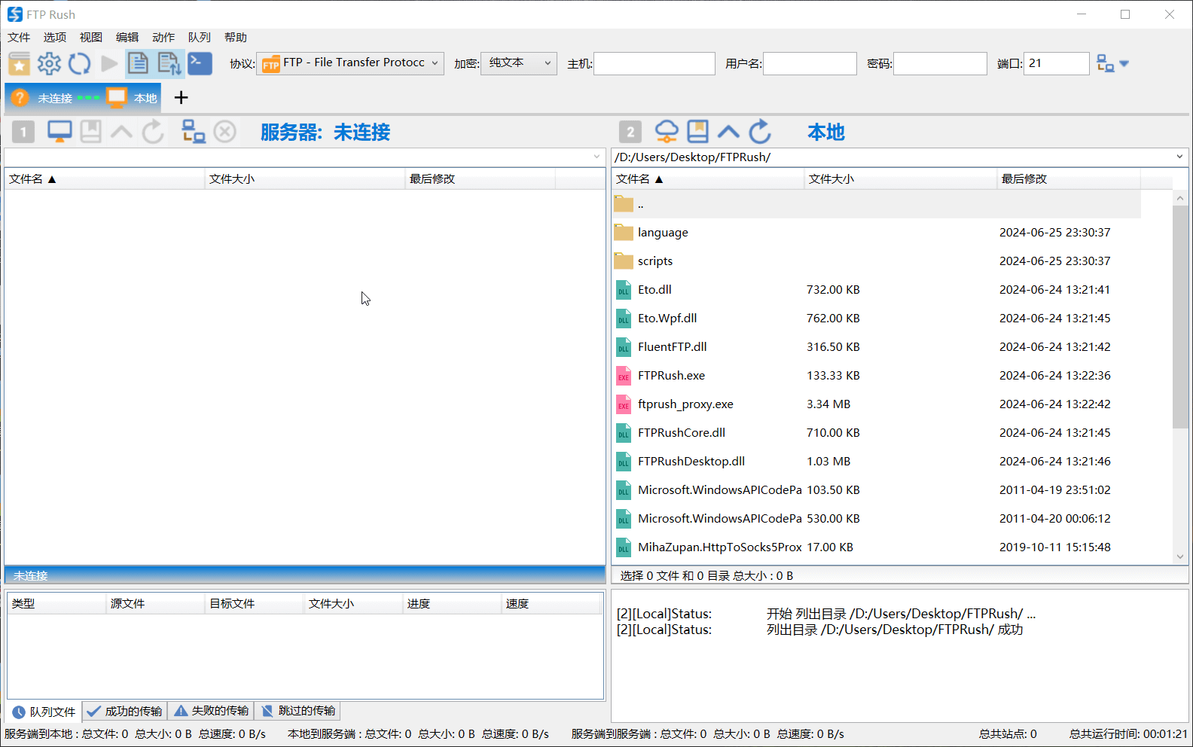The height and width of the screenshot is (747, 1193).
Task: Add a new connection tab with plus
Action: pyautogui.click(x=181, y=97)
